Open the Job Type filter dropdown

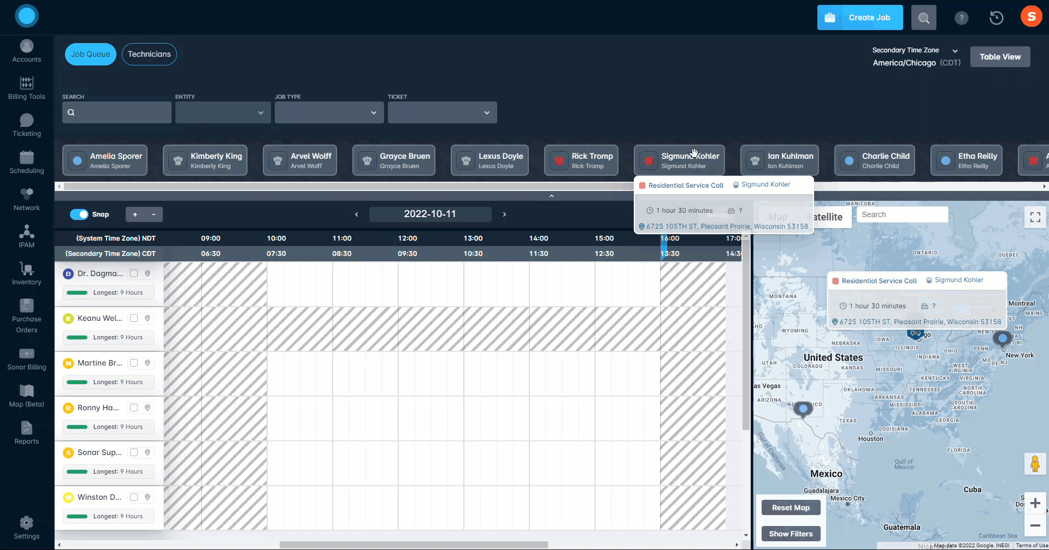point(329,112)
